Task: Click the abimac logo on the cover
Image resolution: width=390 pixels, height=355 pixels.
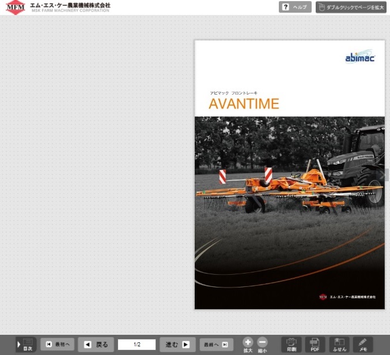Action: 360,56
